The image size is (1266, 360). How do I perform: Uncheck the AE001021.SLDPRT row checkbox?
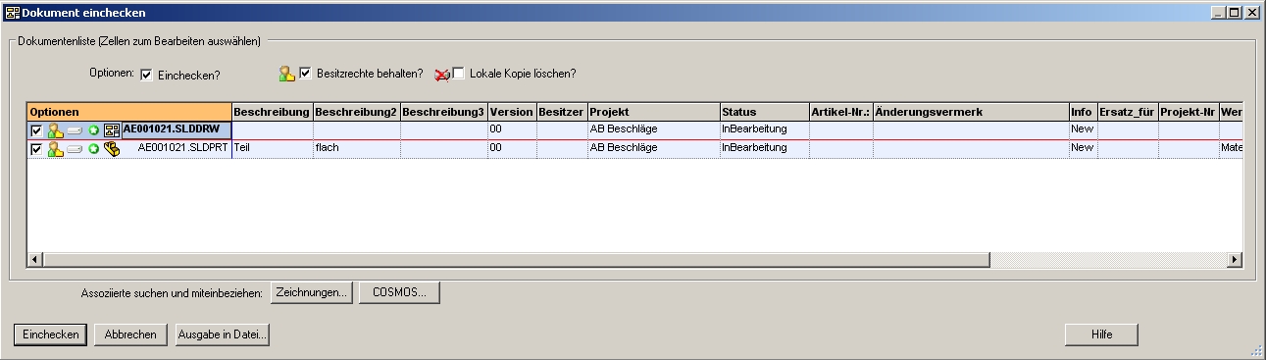(x=37, y=149)
